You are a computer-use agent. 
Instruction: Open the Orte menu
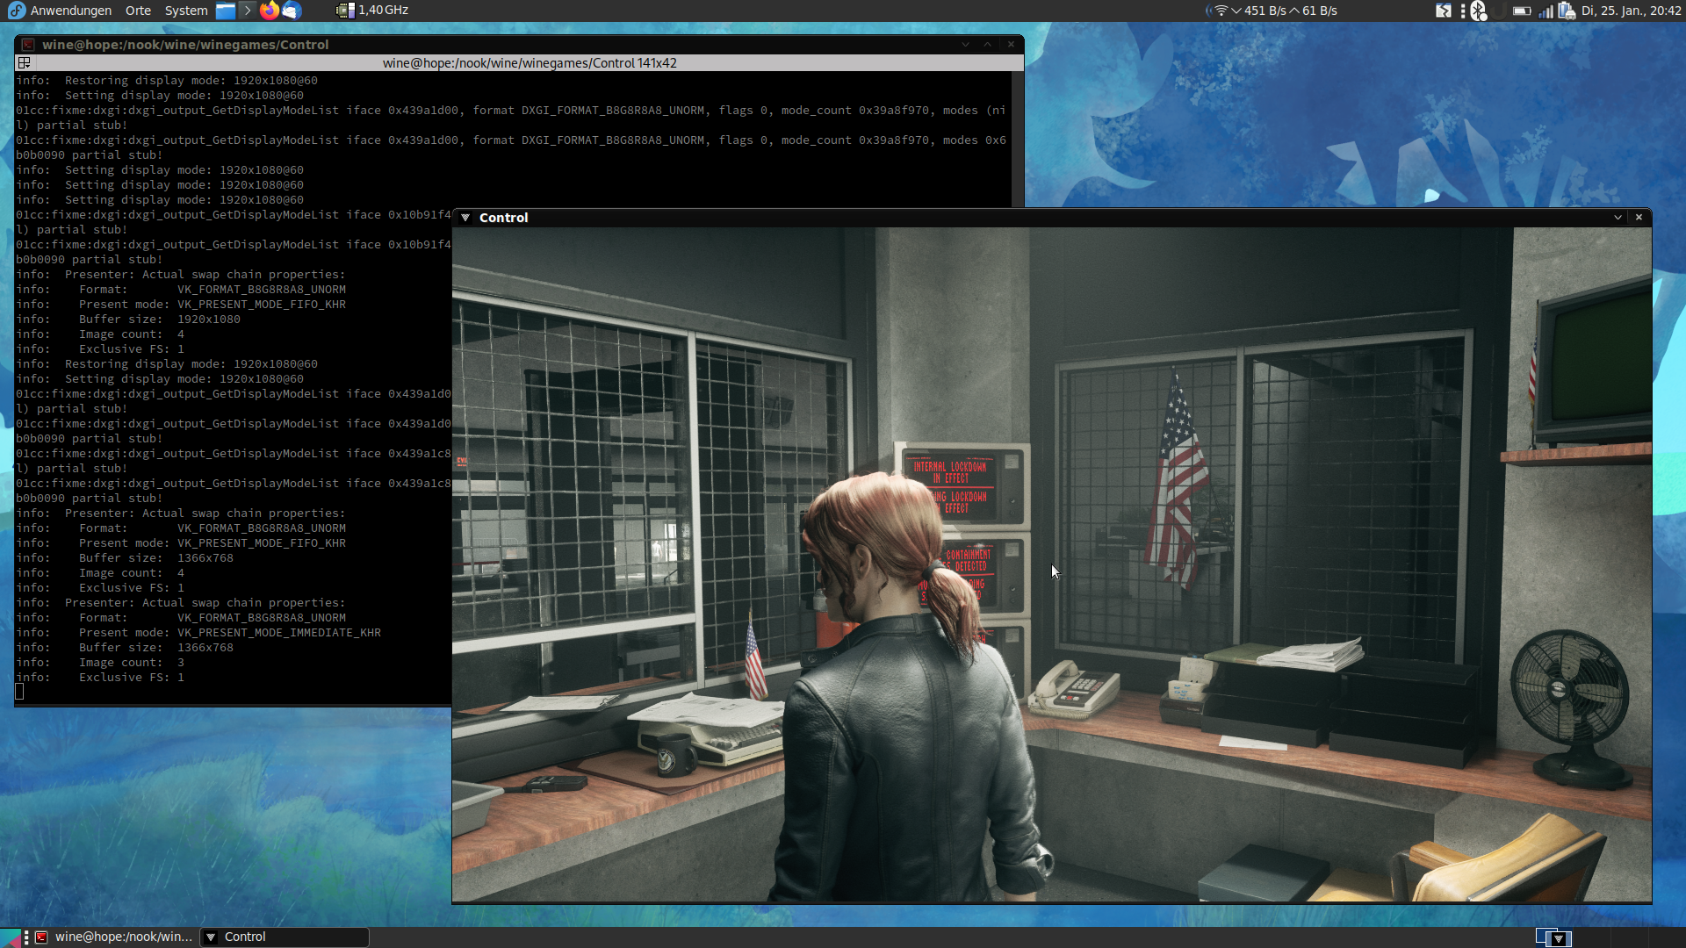[x=138, y=11]
